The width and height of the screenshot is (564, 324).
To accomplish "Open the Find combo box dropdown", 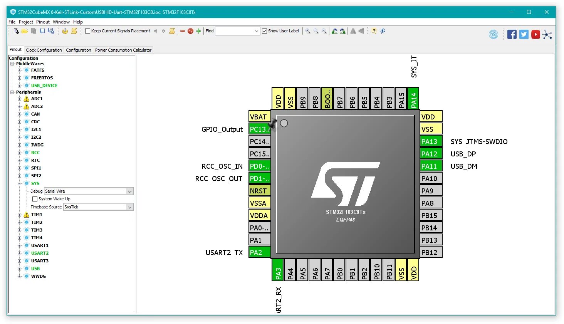I will (257, 31).
